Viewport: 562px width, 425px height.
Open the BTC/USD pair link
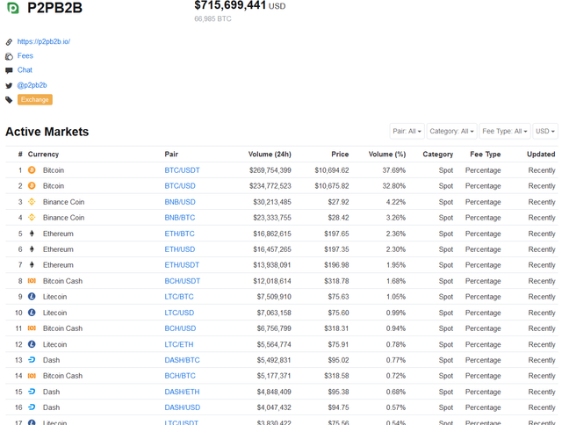click(x=180, y=186)
